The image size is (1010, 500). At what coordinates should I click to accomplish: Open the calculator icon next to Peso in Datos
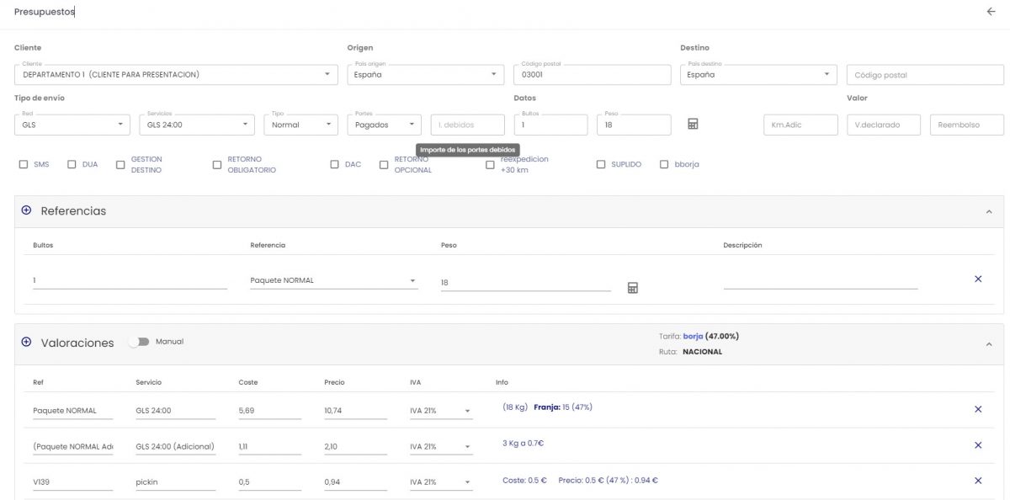(693, 125)
